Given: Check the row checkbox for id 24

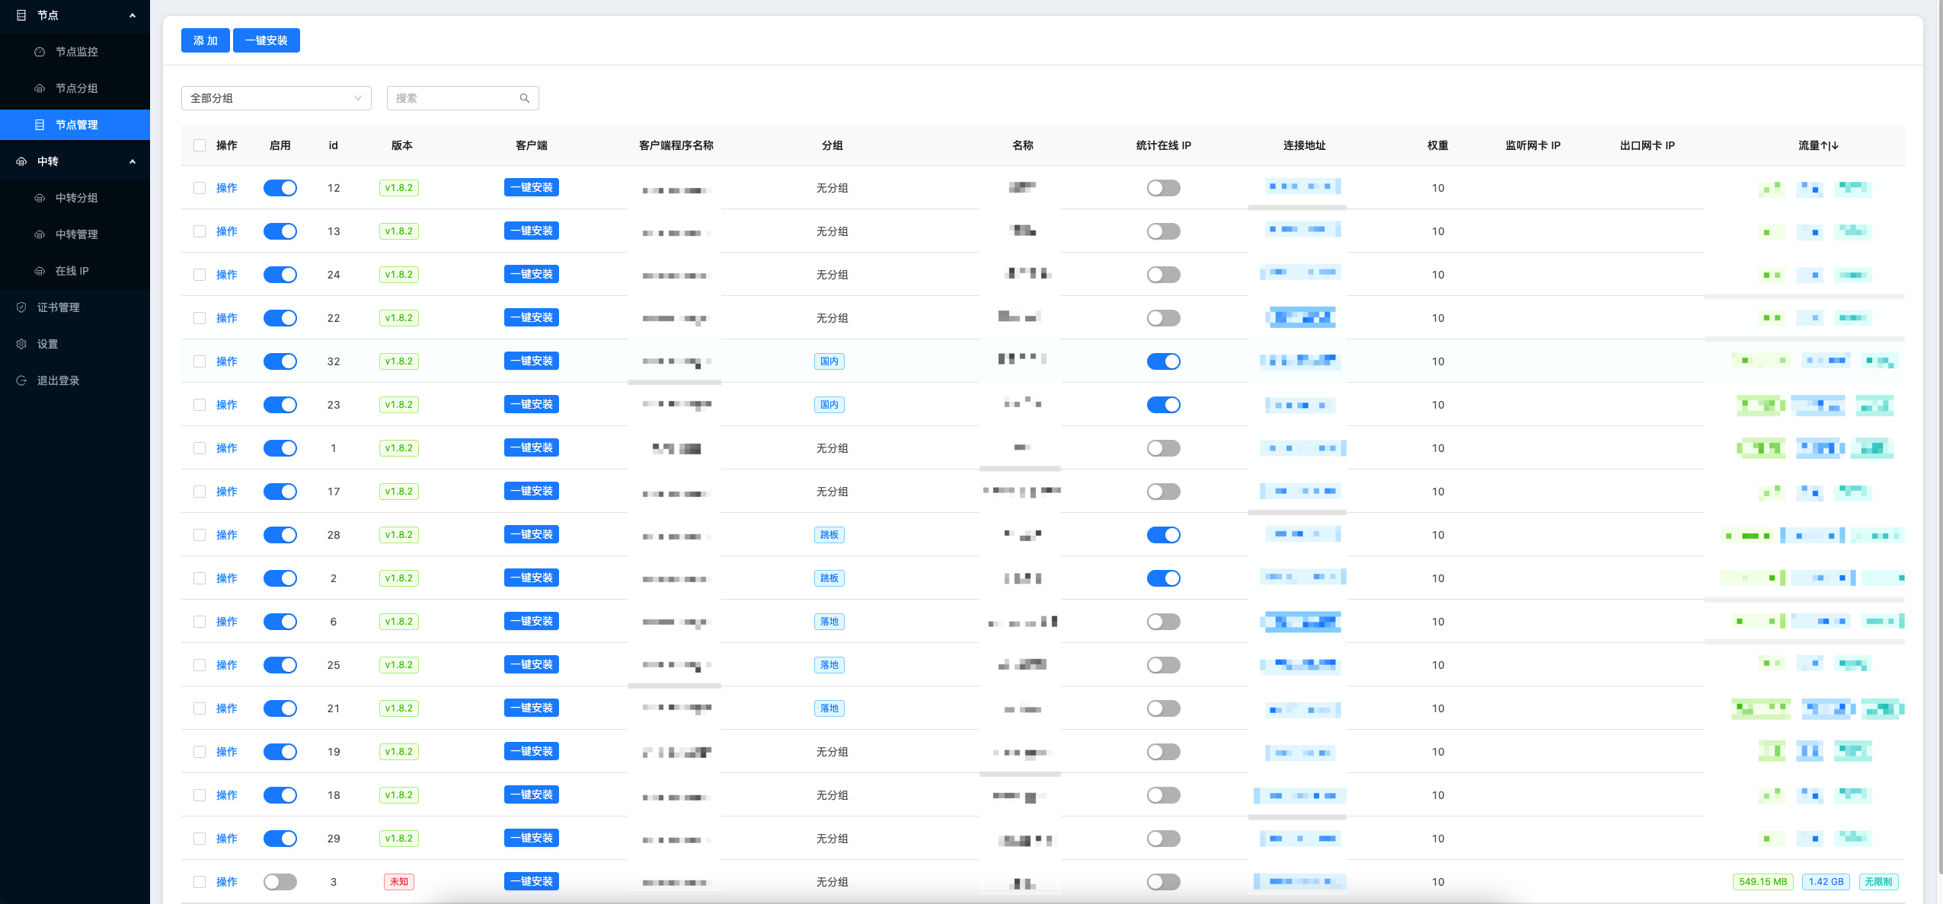Looking at the screenshot, I should point(200,275).
